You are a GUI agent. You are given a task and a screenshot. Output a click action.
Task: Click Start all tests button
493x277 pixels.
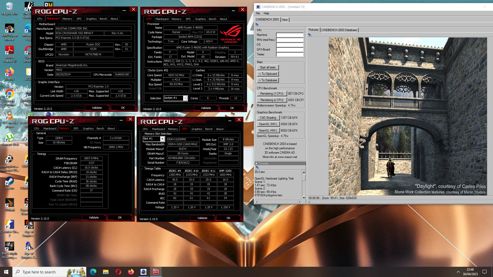268,67
